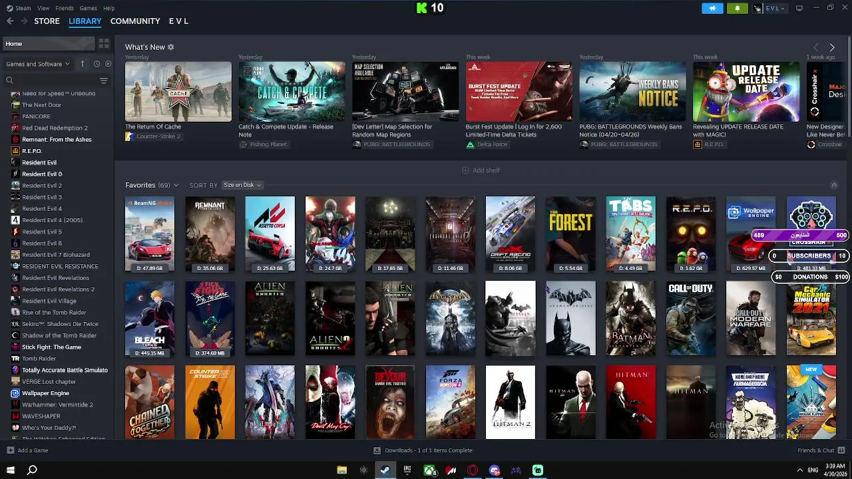This screenshot has width=852, height=479.
Task: Click the sort ascending arrow in sidebar
Action: [83, 64]
